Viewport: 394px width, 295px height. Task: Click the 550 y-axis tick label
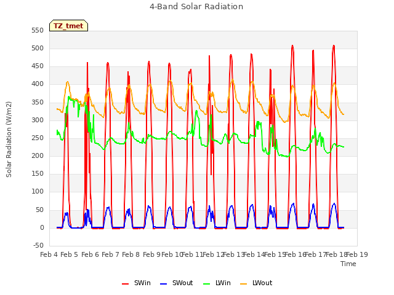click(38, 30)
